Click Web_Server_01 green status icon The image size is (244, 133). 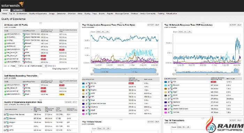click(5, 53)
